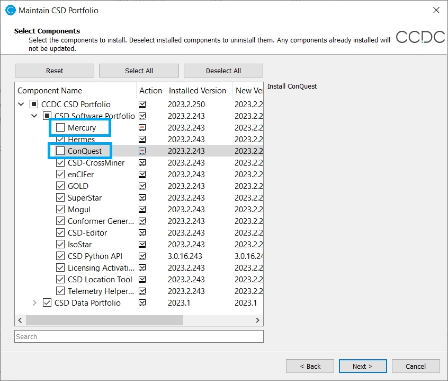Click the CSD Python API action icon
This screenshot has height=381, width=448.
click(x=142, y=256)
